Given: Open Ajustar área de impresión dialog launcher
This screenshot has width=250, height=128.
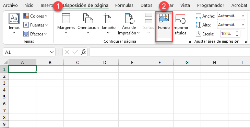Looking at the screenshot, I should [x=245, y=41].
